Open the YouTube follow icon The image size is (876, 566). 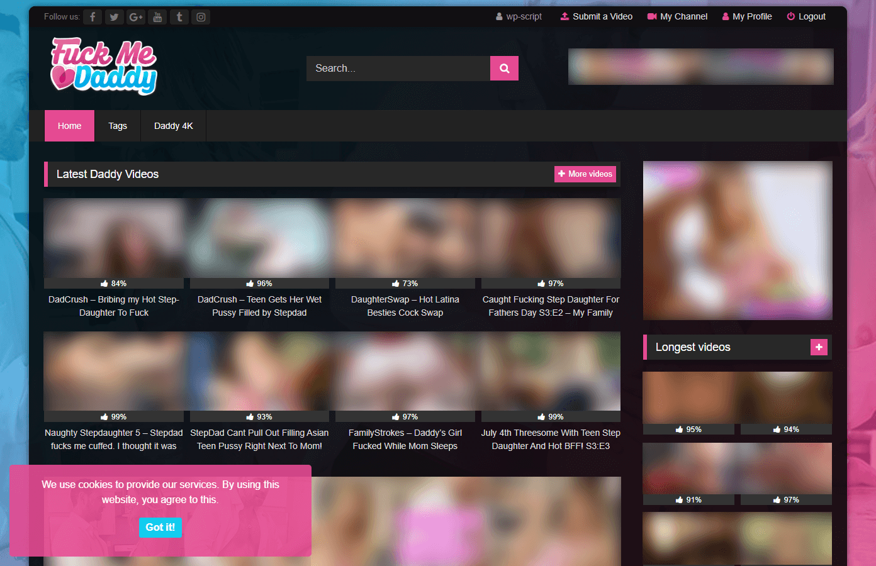(157, 17)
